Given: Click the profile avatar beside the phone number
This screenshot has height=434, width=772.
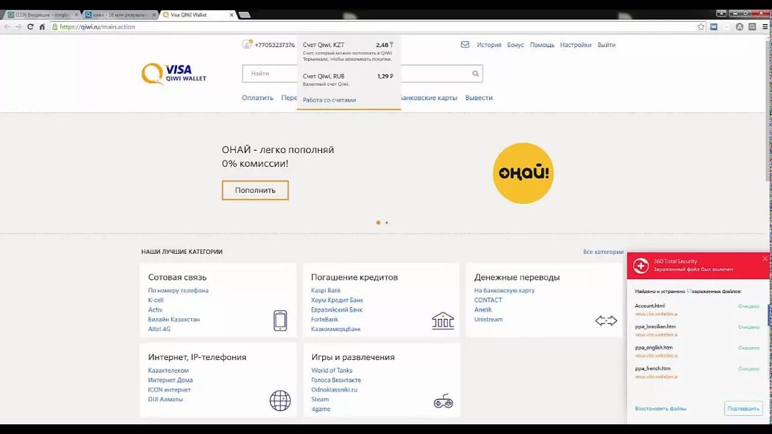Looking at the screenshot, I should pos(247,44).
